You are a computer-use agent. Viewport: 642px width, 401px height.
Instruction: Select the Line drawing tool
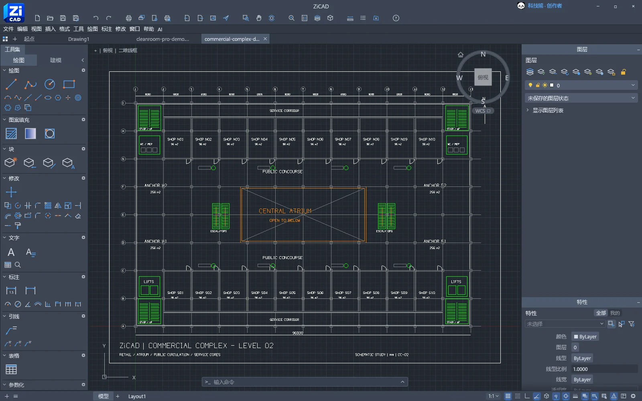click(11, 84)
